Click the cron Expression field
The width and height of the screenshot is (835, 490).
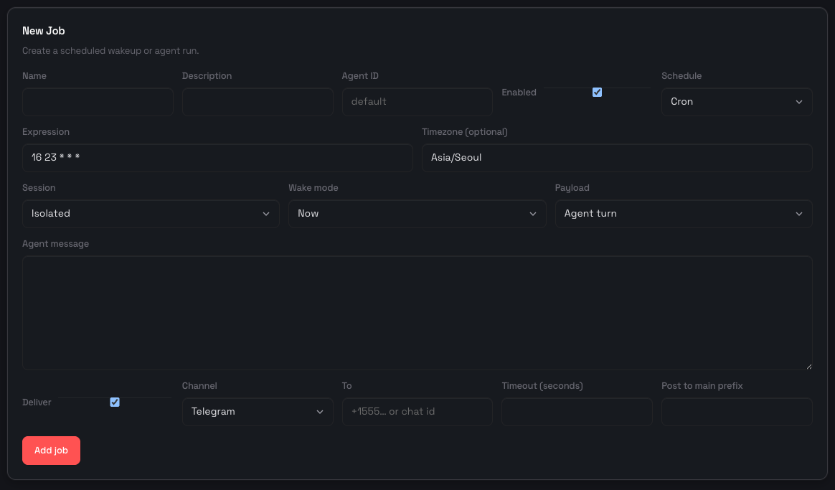coord(217,158)
